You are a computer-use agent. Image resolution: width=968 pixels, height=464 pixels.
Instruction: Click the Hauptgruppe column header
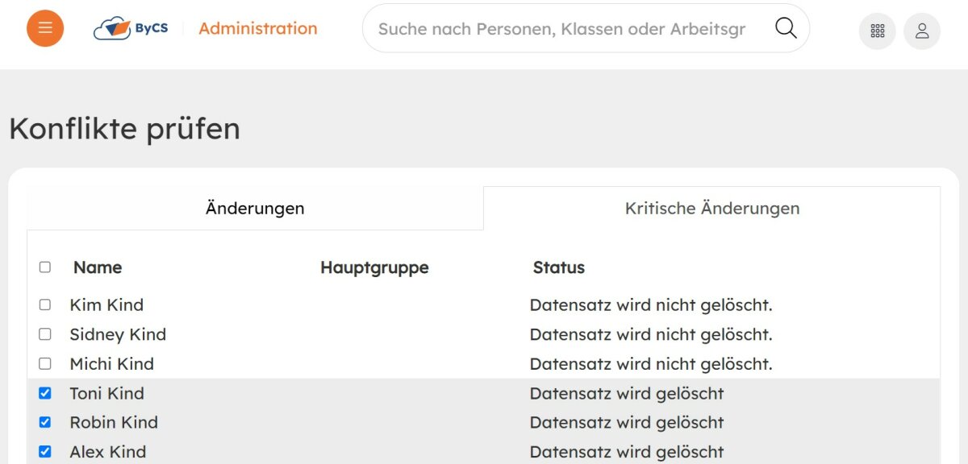[374, 267]
